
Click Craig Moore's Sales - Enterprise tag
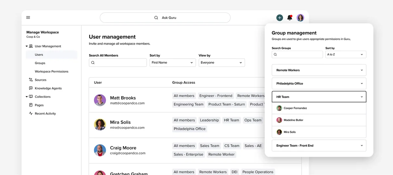[x=189, y=154]
